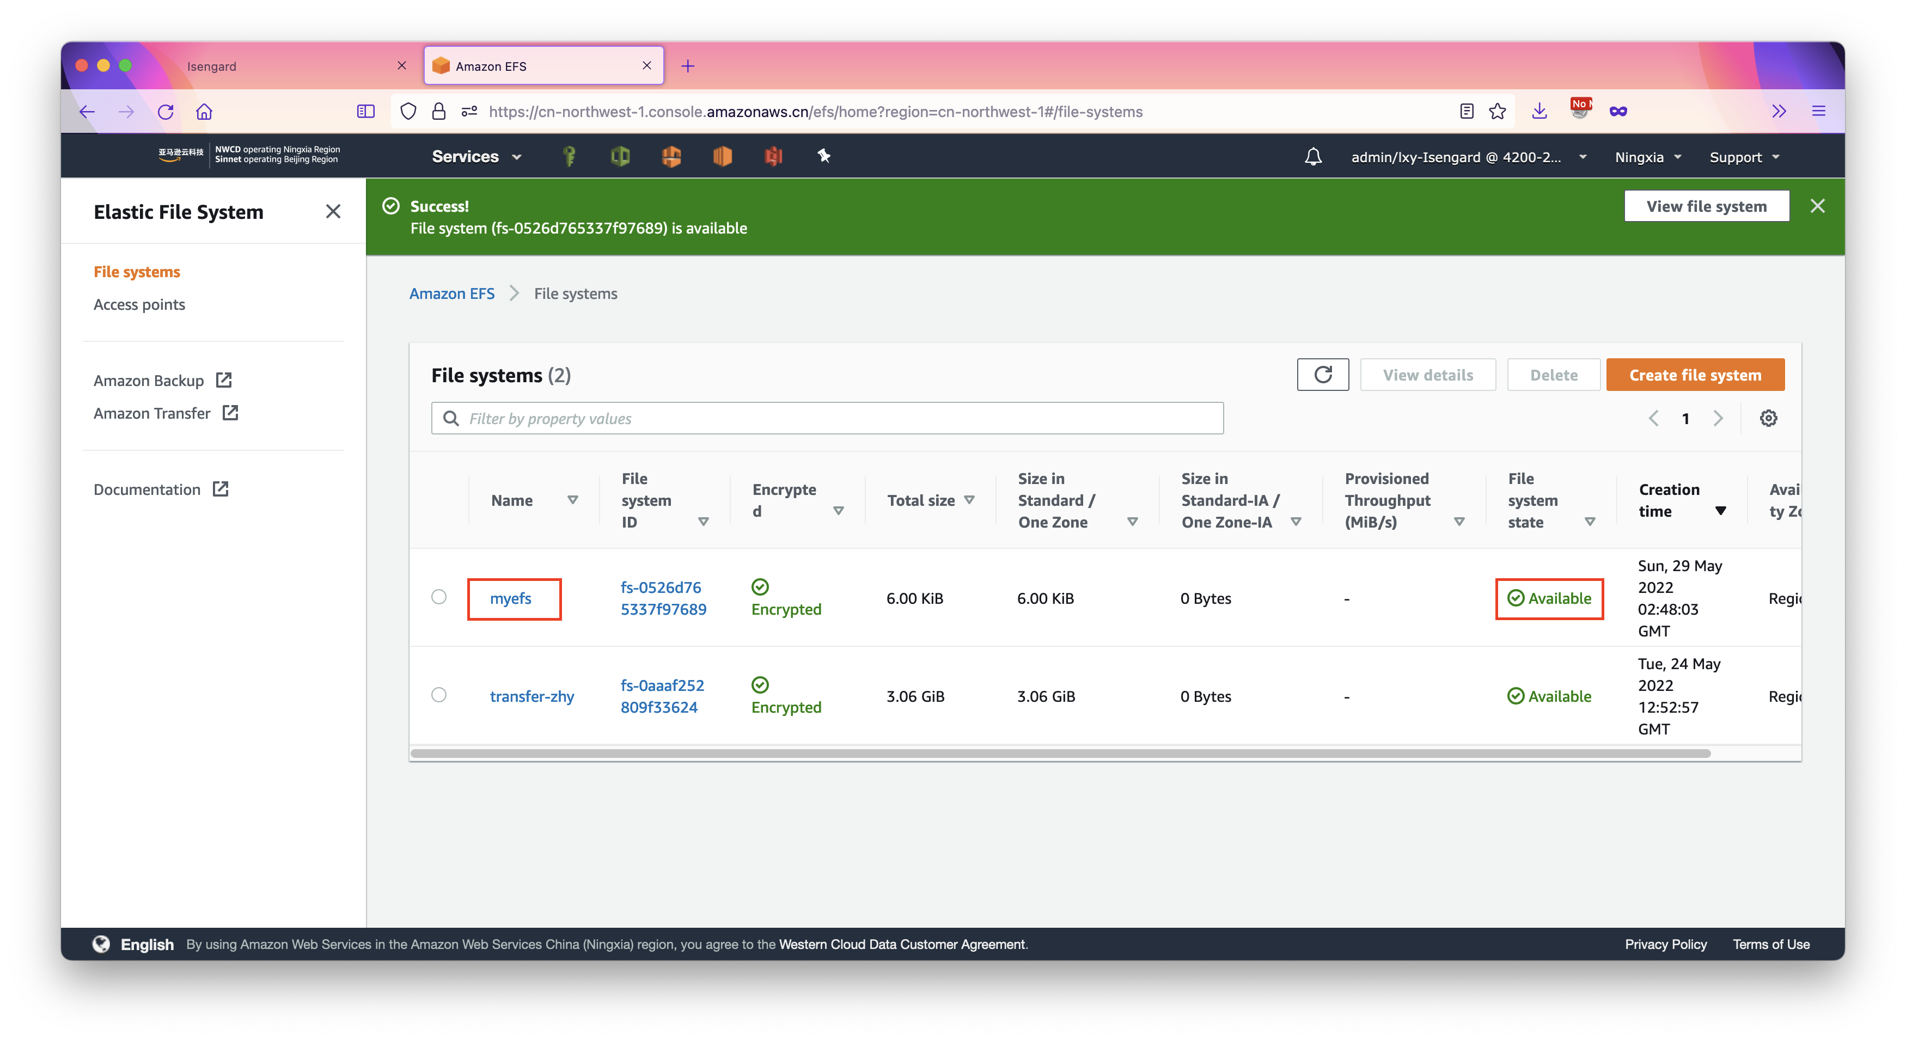Screen dimensions: 1906x1041
Task: Click the View details button
Action: pos(1428,375)
